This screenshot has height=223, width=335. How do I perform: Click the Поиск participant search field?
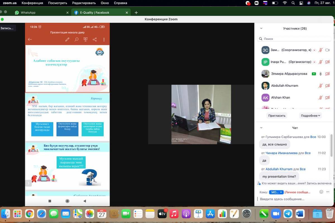(295, 39)
